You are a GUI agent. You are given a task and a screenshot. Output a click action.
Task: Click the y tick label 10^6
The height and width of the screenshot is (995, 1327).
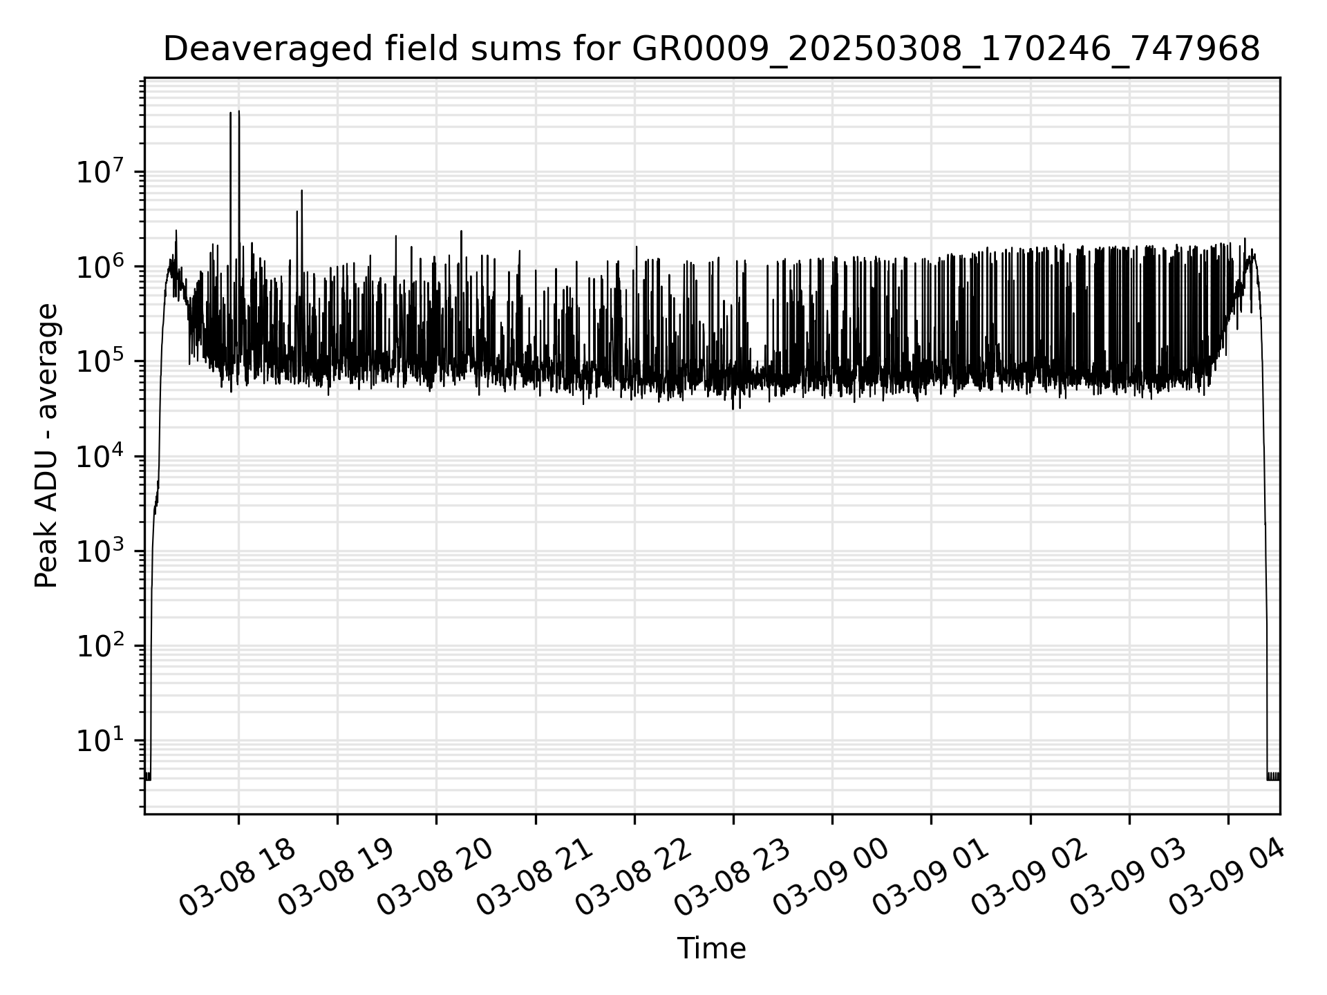coord(100,266)
